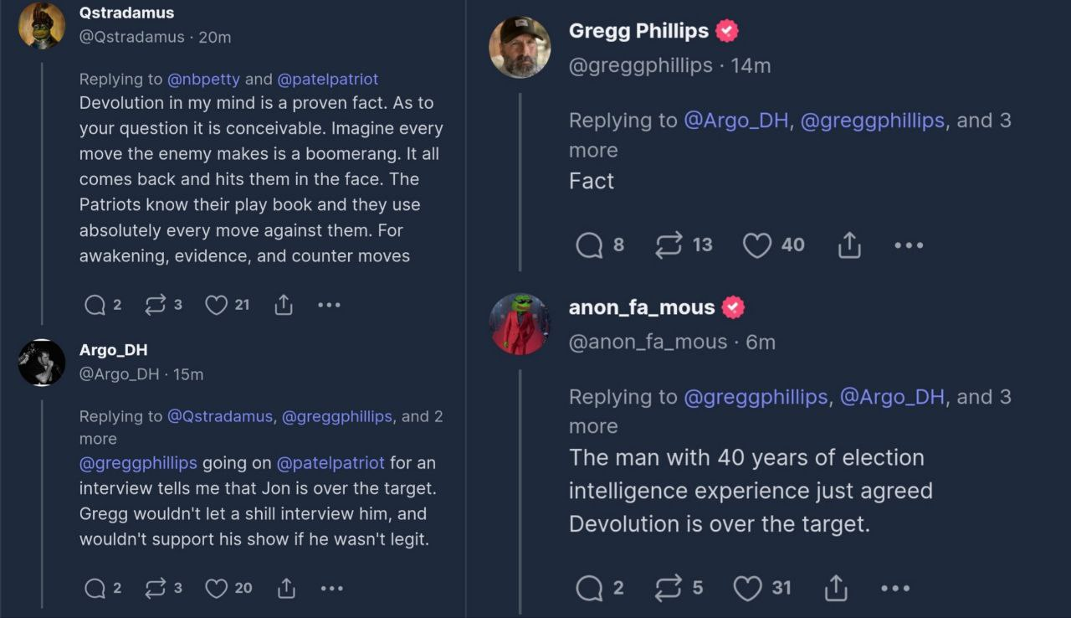Image resolution: width=1071 pixels, height=618 pixels.
Task: Repost Qstradamus' post
Action: (156, 305)
